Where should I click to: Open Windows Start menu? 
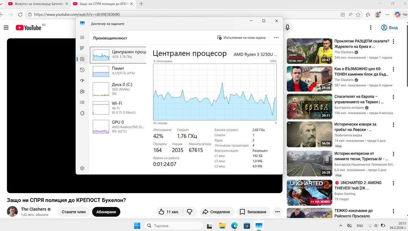(137, 226)
